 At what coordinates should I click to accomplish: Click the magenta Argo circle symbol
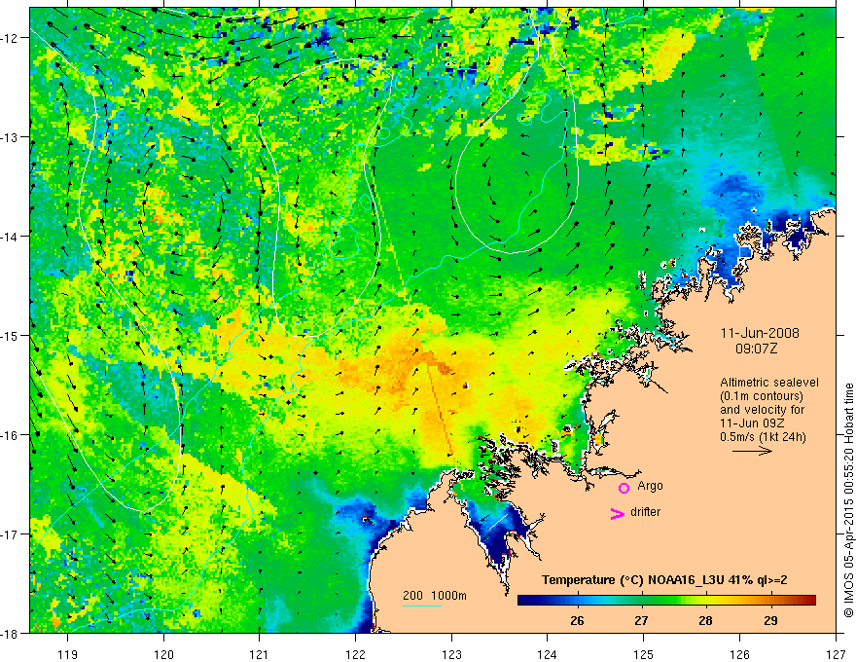[x=624, y=488]
